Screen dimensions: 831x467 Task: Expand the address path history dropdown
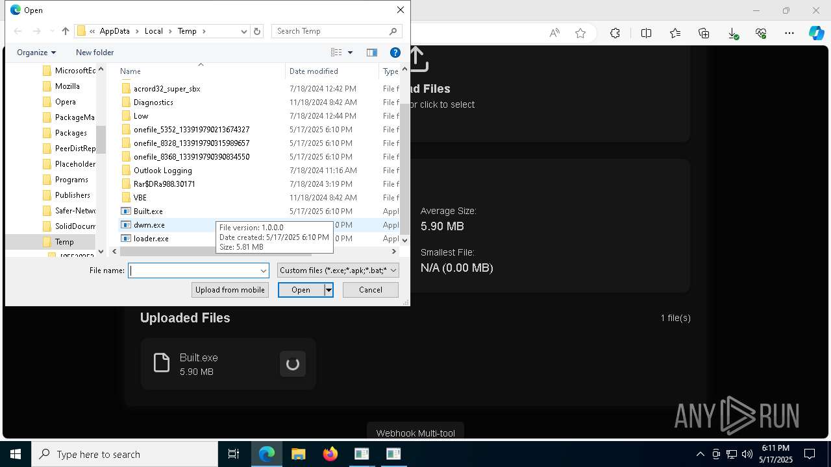(244, 31)
